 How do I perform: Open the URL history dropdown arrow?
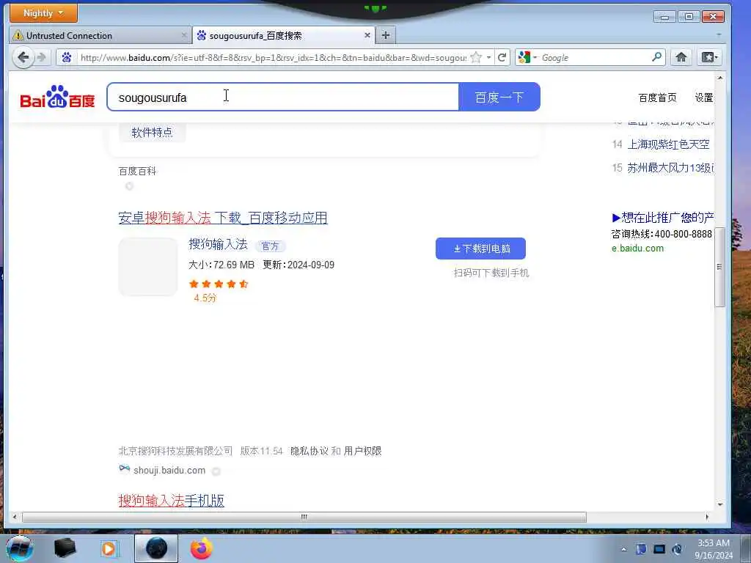[x=488, y=57]
